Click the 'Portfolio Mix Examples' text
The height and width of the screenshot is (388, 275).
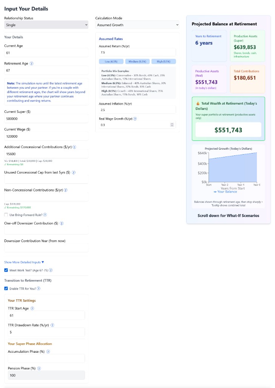pos(115,71)
